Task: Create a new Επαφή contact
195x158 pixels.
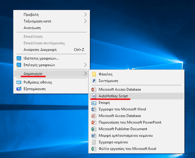Action: [136, 103]
